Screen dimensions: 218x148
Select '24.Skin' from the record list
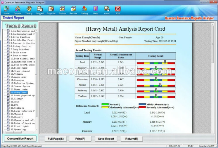tap(15, 102)
